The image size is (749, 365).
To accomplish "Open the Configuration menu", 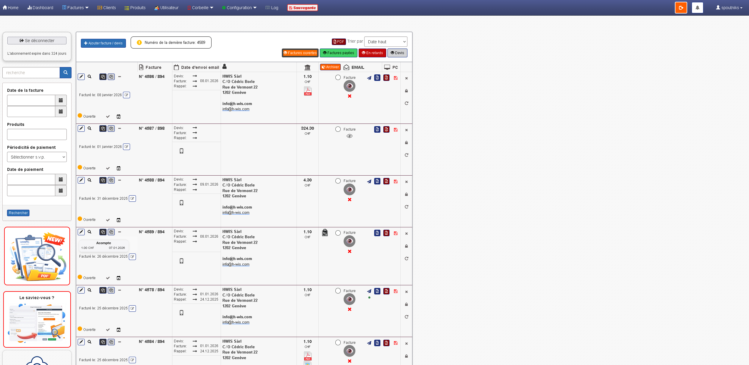I will tap(239, 8).
